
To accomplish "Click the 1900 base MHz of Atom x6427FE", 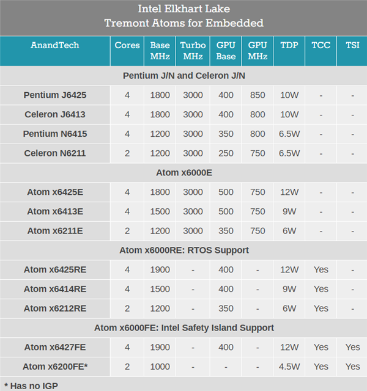I will click(160, 347).
